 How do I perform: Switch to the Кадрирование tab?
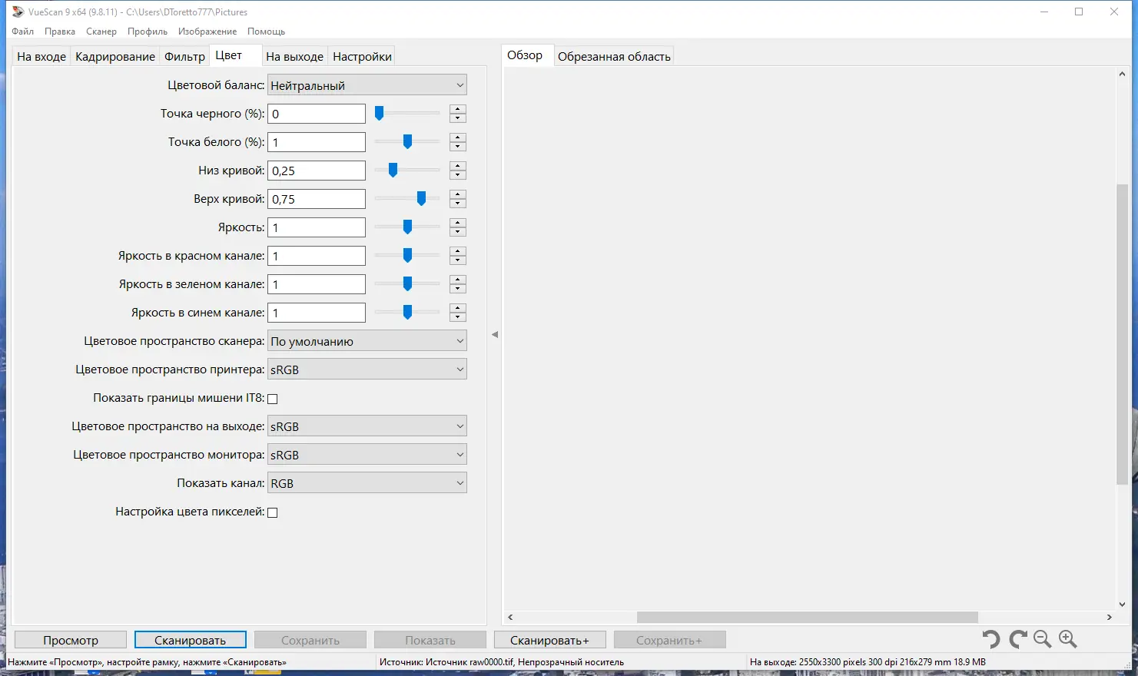[x=115, y=56]
